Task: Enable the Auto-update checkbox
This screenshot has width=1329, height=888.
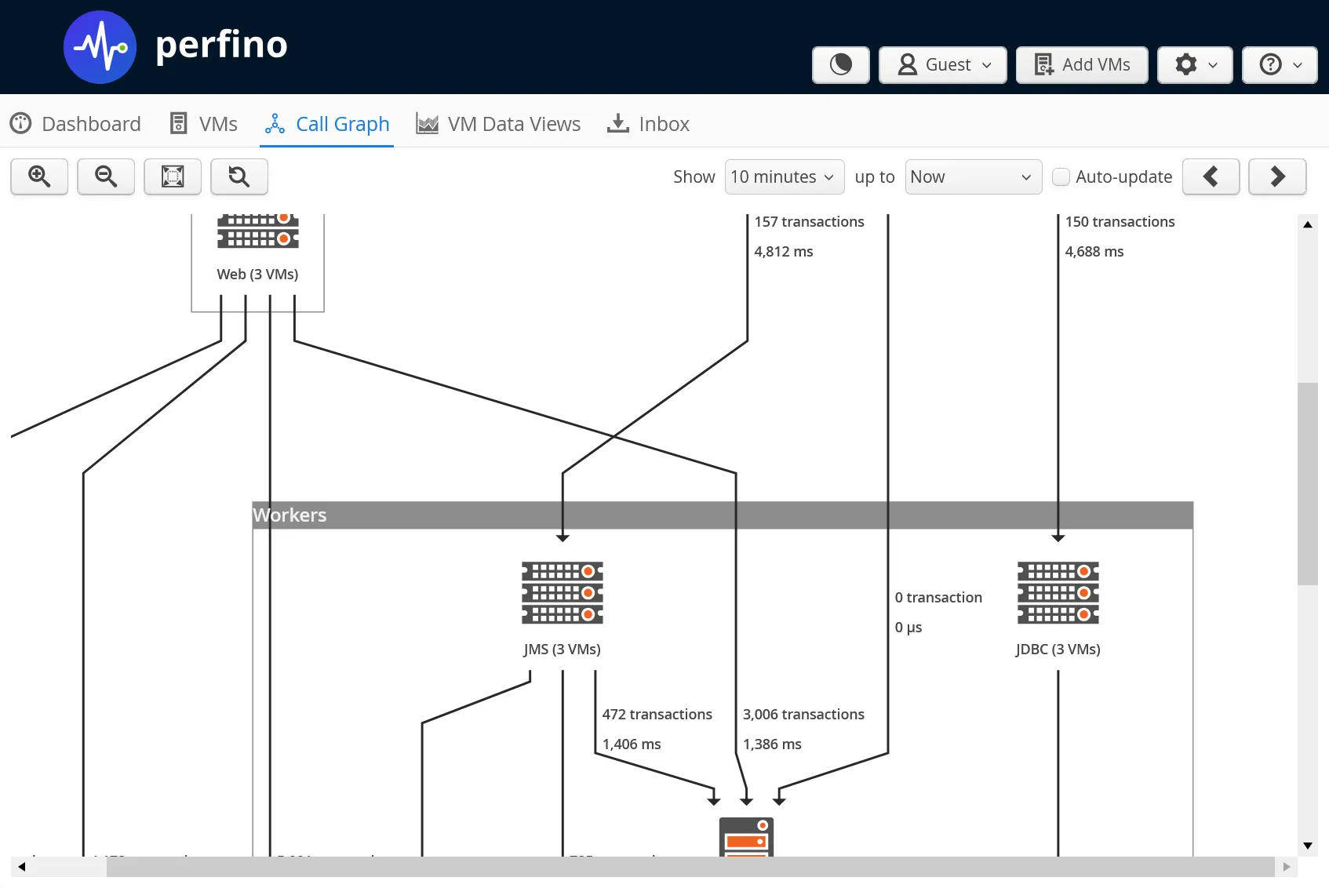Action: [1061, 177]
